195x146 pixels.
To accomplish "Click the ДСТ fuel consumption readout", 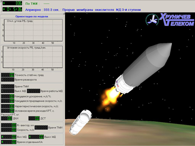I will [x=34, y=118].
